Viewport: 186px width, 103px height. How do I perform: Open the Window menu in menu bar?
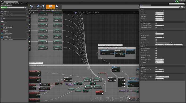(20, 4)
